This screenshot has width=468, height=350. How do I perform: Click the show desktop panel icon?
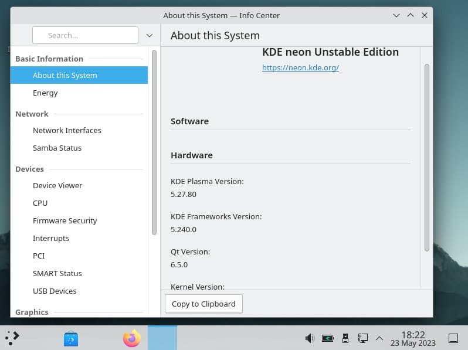[453, 338]
